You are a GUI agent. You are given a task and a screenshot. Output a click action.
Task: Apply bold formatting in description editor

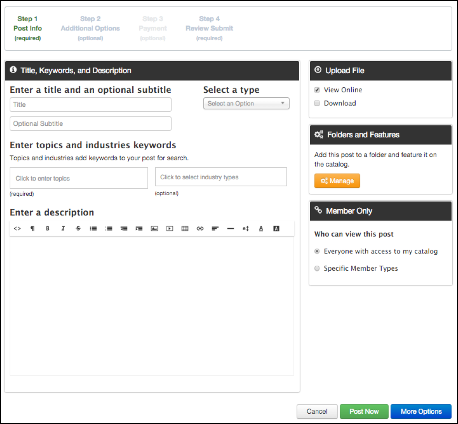(48, 228)
